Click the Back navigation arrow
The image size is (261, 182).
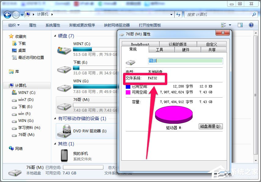[x=7, y=14]
